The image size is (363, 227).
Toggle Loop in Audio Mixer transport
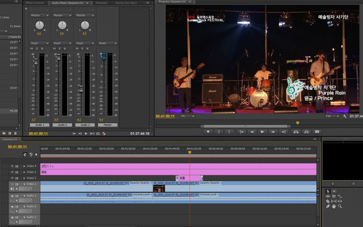coord(98,134)
